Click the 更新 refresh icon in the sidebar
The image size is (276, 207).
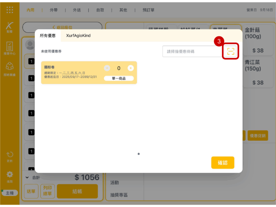[10, 157]
